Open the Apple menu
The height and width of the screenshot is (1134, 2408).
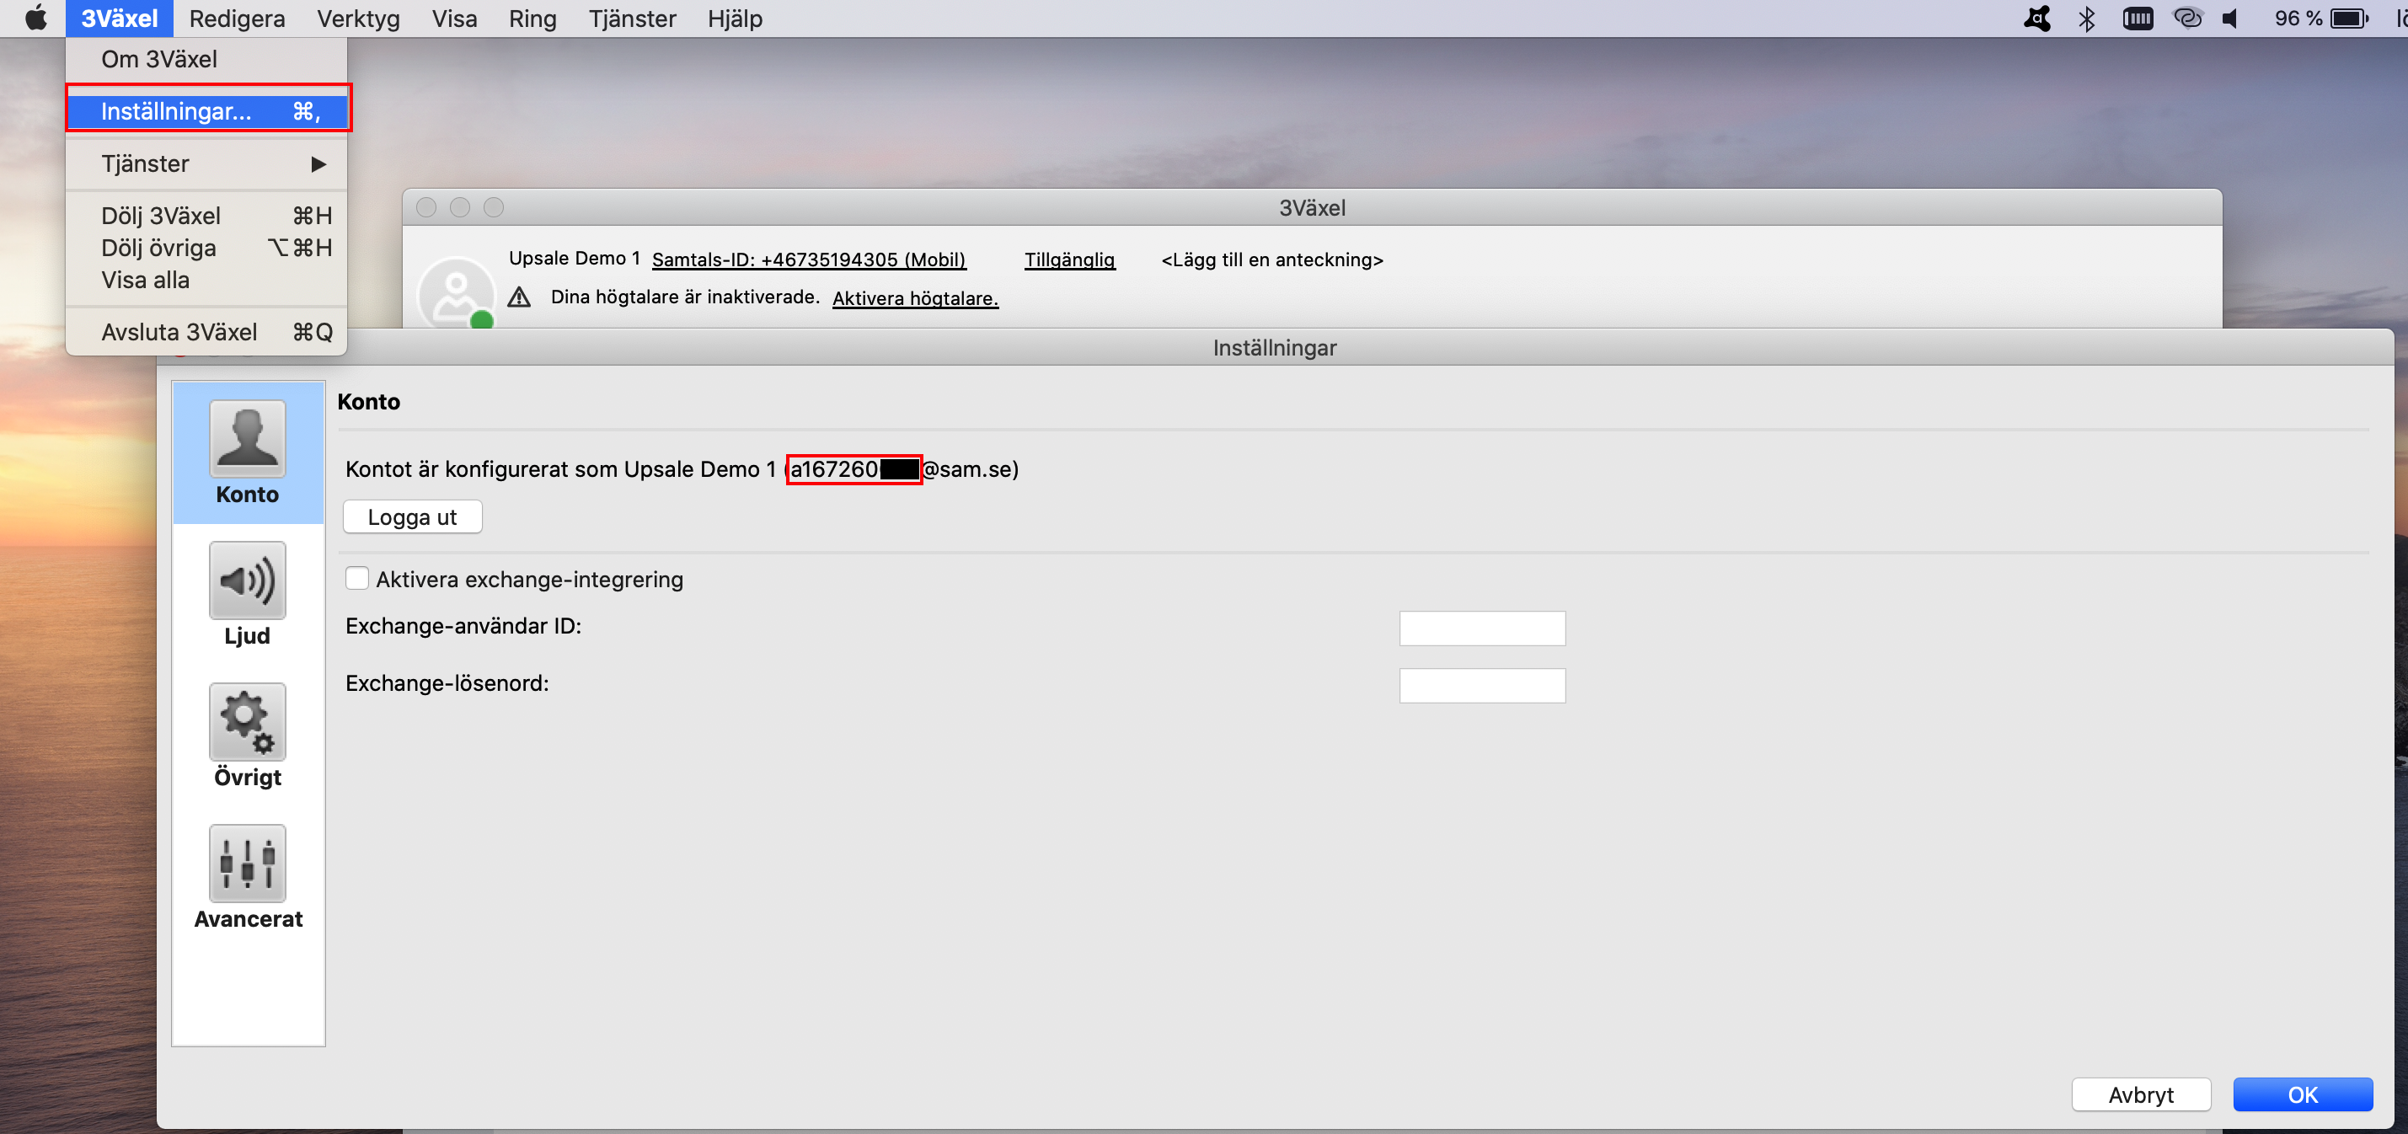35,18
